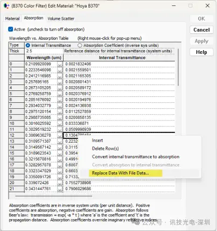Click the Cancel button
This screenshot has width=217, height=231.
(x=201, y=30)
